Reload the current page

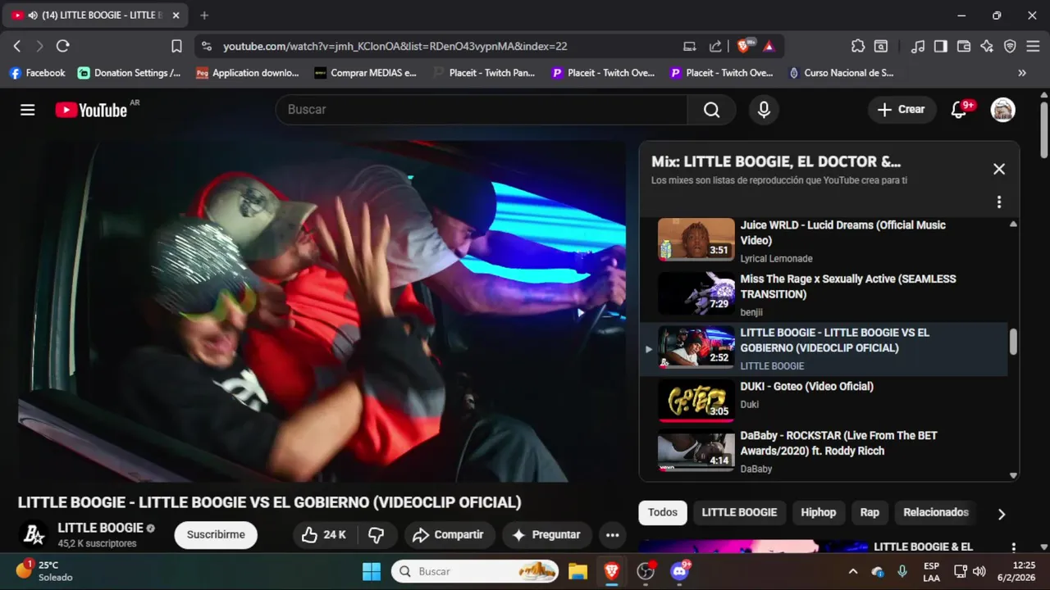pyautogui.click(x=63, y=47)
